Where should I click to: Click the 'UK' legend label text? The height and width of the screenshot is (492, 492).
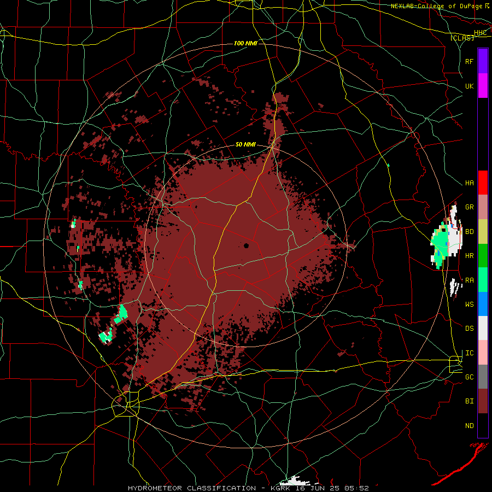[470, 86]
